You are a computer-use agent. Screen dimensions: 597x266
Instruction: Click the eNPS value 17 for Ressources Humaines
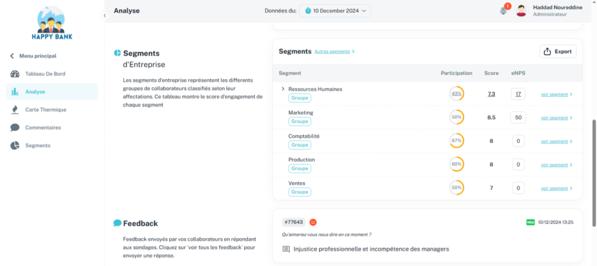coord(517,94)
